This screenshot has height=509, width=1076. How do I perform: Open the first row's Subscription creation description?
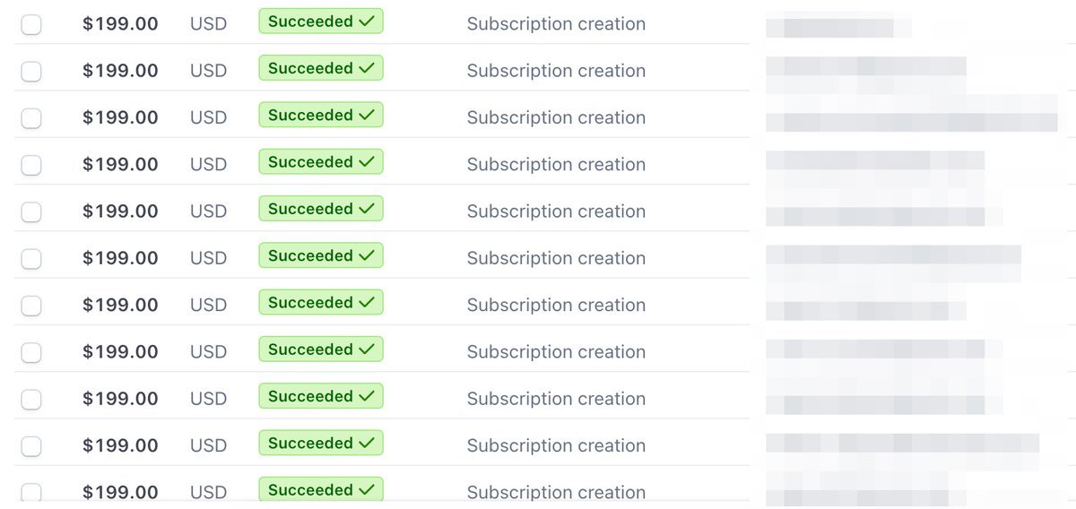[556, 24]
